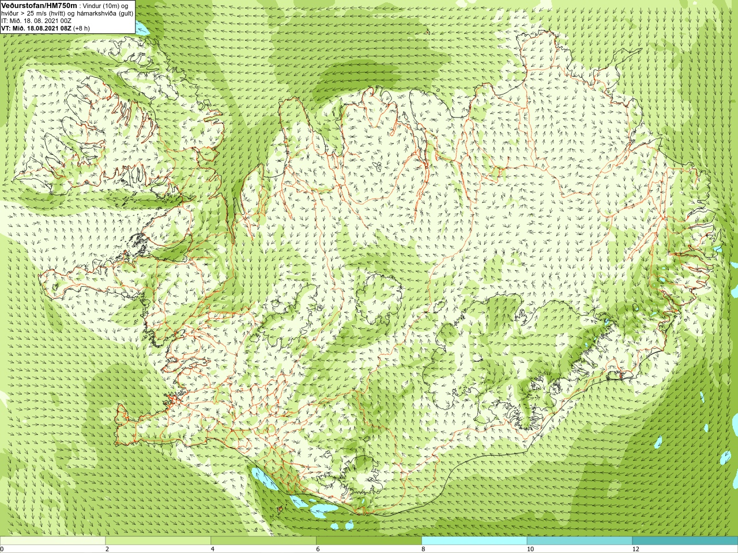
Task: Click the pale yellow 0–2 scale swatch
Action: 52,541
